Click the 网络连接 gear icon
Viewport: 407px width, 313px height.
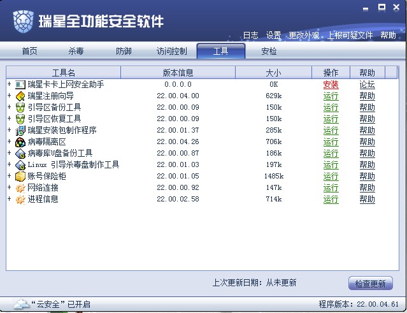click(20, 188)
